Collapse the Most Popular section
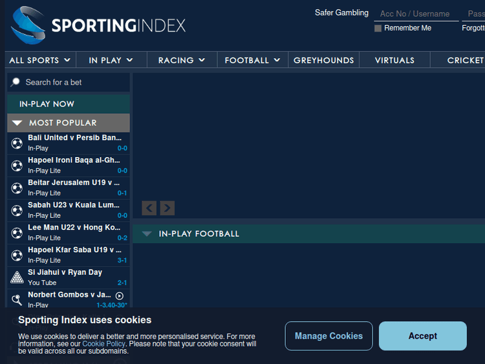 click(69, 123)
